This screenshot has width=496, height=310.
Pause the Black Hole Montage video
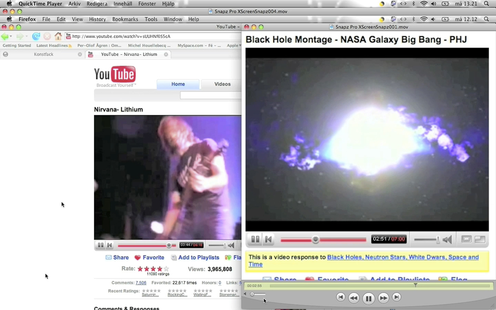click(x=255, y=239)
